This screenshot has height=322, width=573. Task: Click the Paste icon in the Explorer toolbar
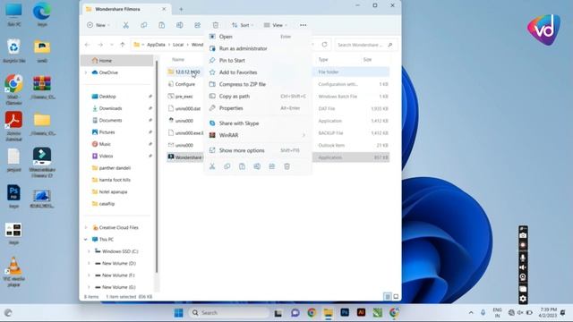[161, 25]
